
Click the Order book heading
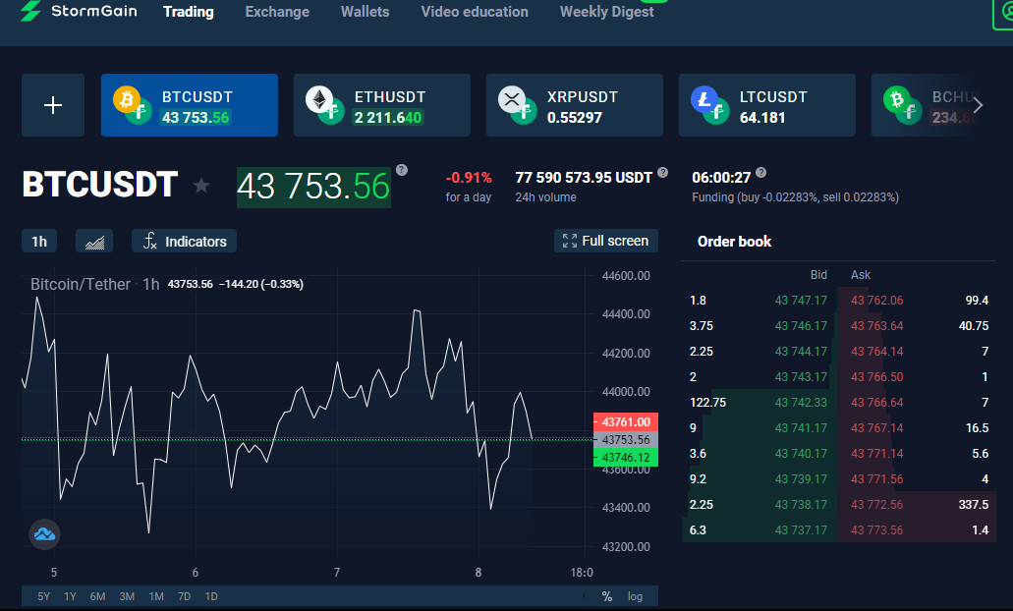pos(734,242)
